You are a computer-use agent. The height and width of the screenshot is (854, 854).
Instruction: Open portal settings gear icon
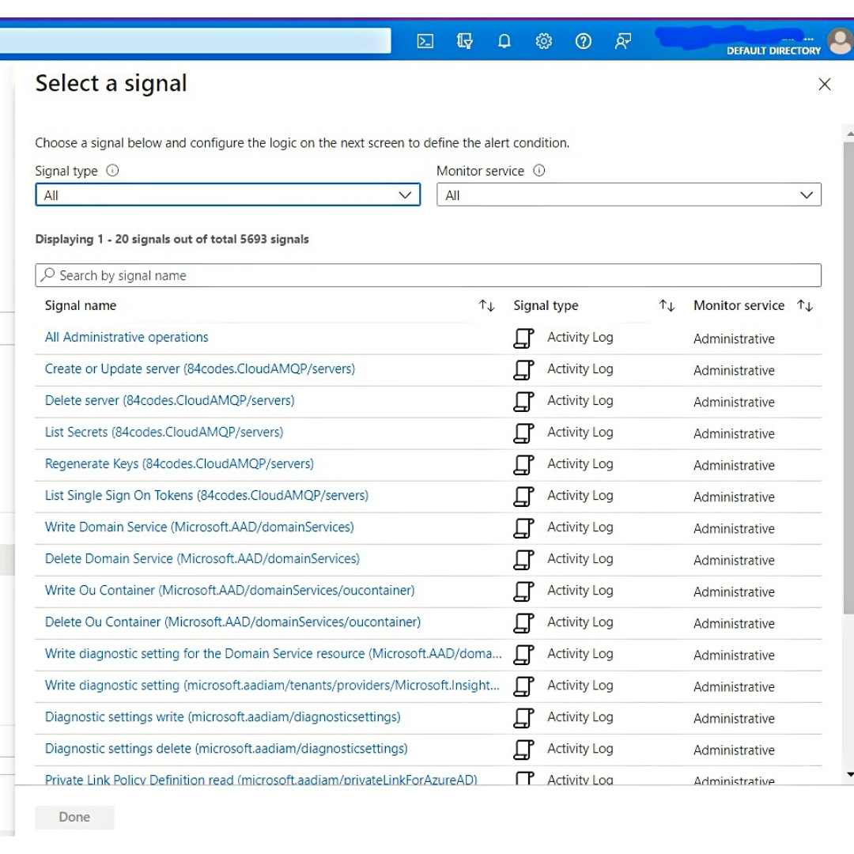pos(544,42)
